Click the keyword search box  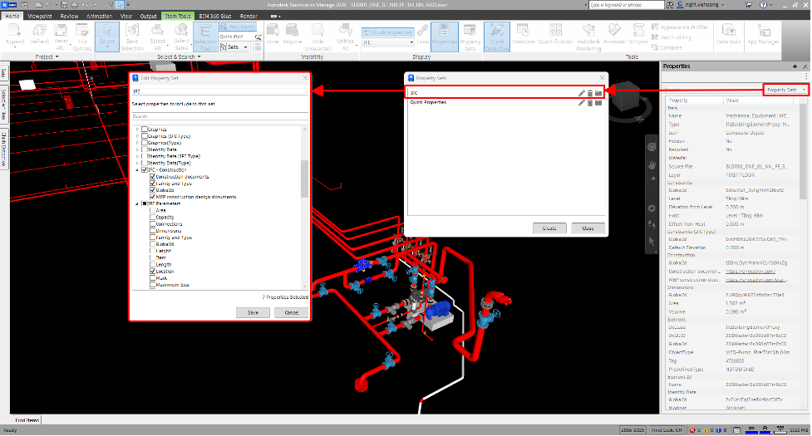coord(626,5)
